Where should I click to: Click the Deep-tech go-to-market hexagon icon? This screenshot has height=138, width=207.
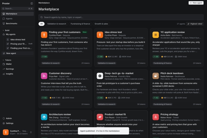(x=100, y=76)
